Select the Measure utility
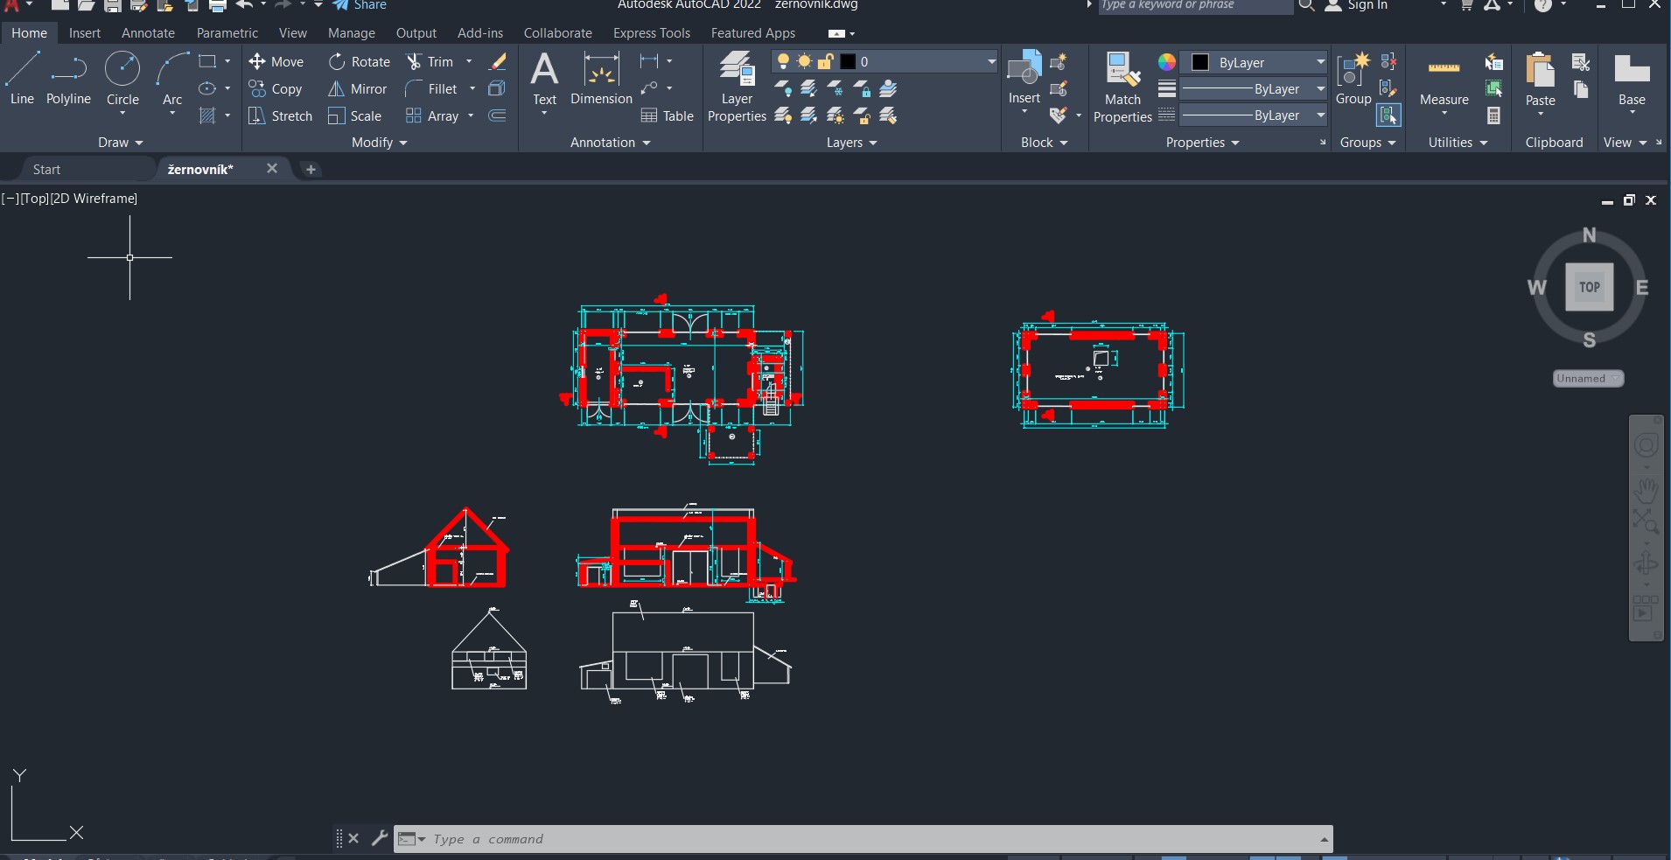 click(x=1444, y=83)
